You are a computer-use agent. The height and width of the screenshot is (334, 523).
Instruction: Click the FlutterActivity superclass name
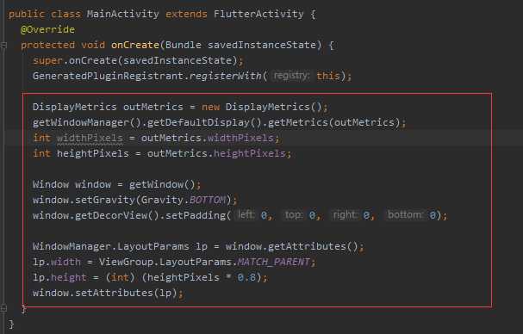pyautogui.click(x=258, y=14)
